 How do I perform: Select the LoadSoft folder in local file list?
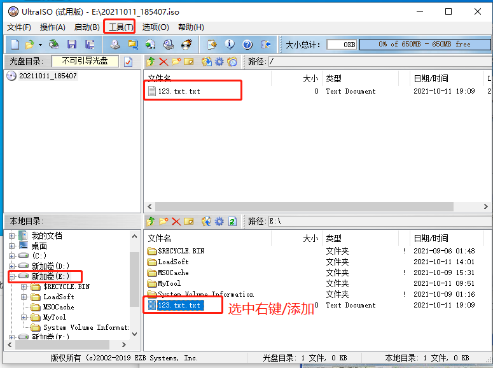pos(173,262)
